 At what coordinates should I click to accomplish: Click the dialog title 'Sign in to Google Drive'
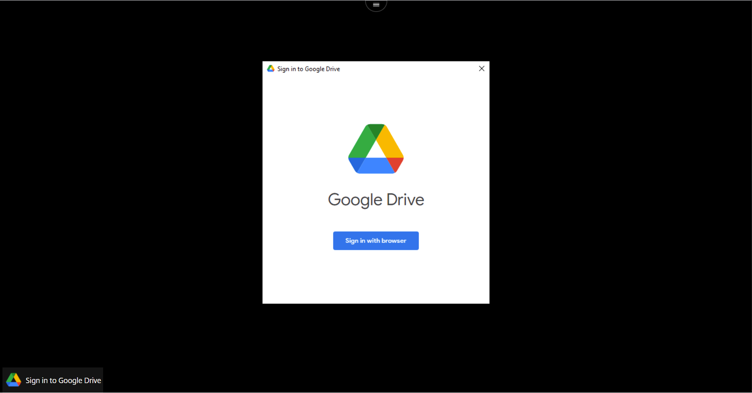309,69
